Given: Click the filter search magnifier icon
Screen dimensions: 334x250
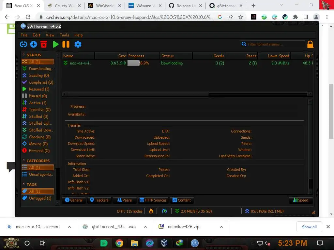Looking at the screenshot, I should point(244,44).
